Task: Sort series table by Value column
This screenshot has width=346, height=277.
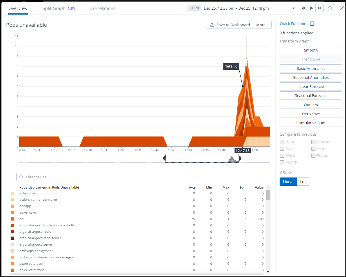Action: 259,187
